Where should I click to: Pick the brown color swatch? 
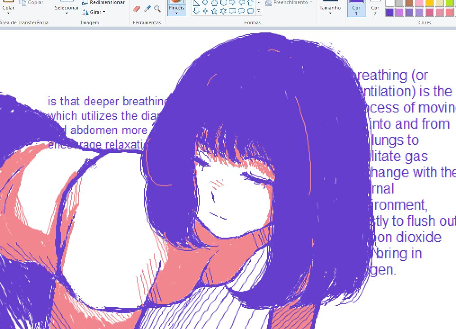tap(410, 3)
